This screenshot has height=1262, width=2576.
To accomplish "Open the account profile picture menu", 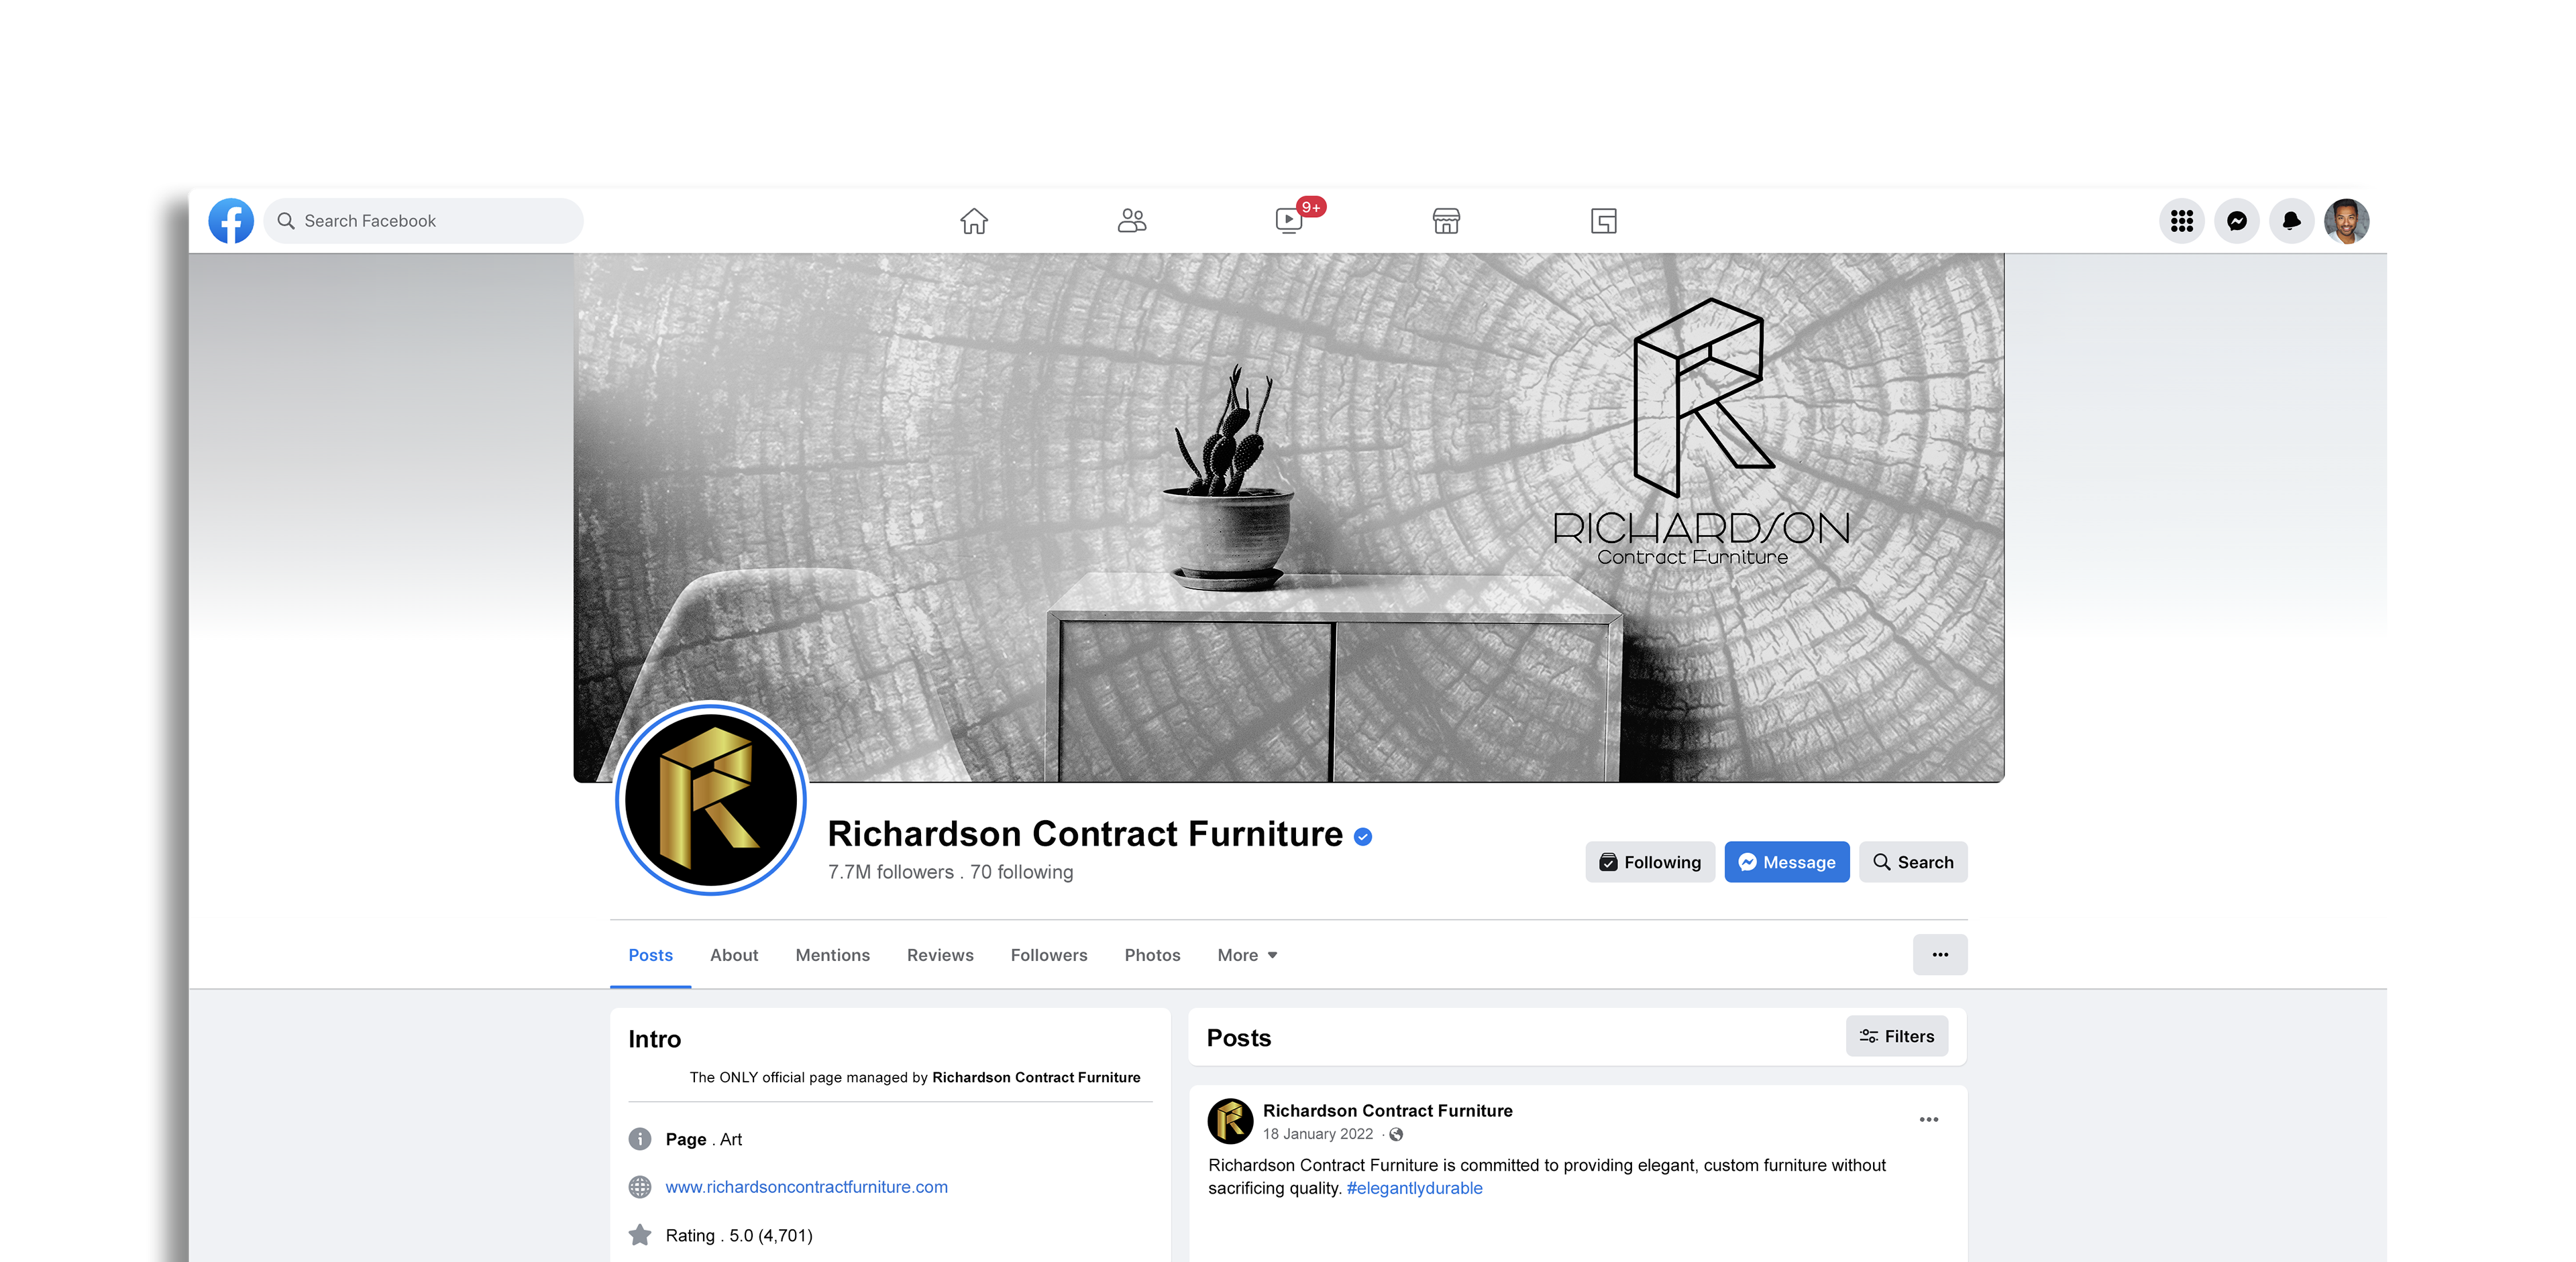I will coord(2346,221).
